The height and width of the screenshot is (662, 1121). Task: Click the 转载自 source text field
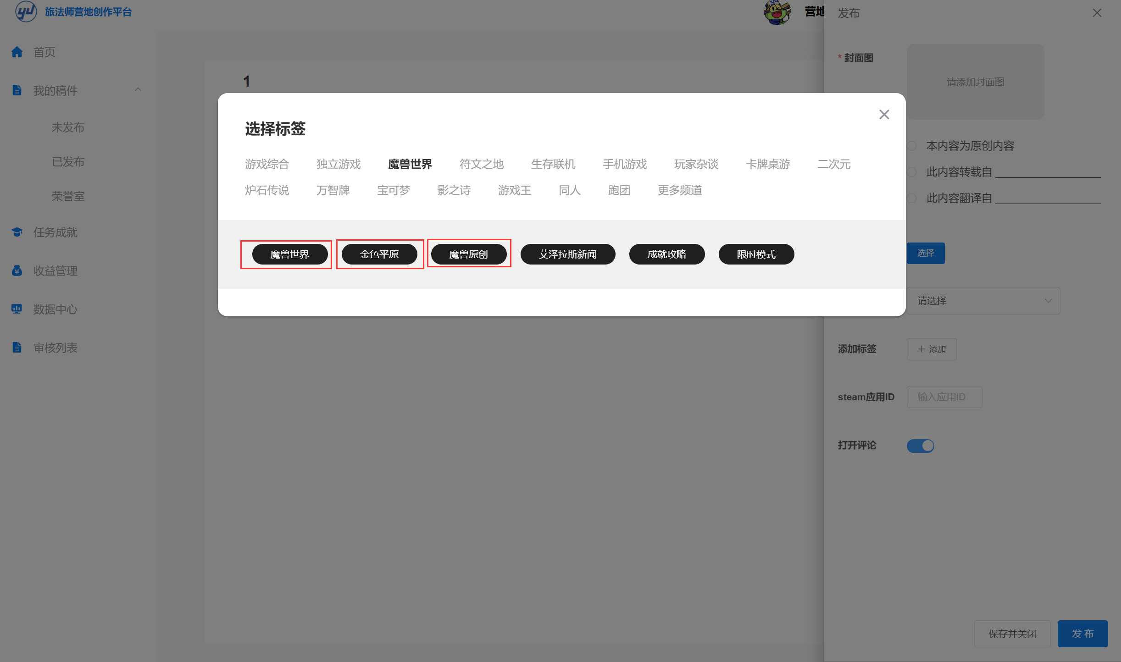coord(1048,171)
